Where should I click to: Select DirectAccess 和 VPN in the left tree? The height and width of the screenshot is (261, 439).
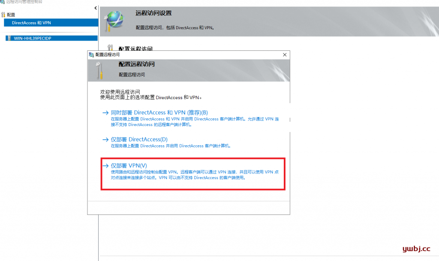tap(51, 23)
